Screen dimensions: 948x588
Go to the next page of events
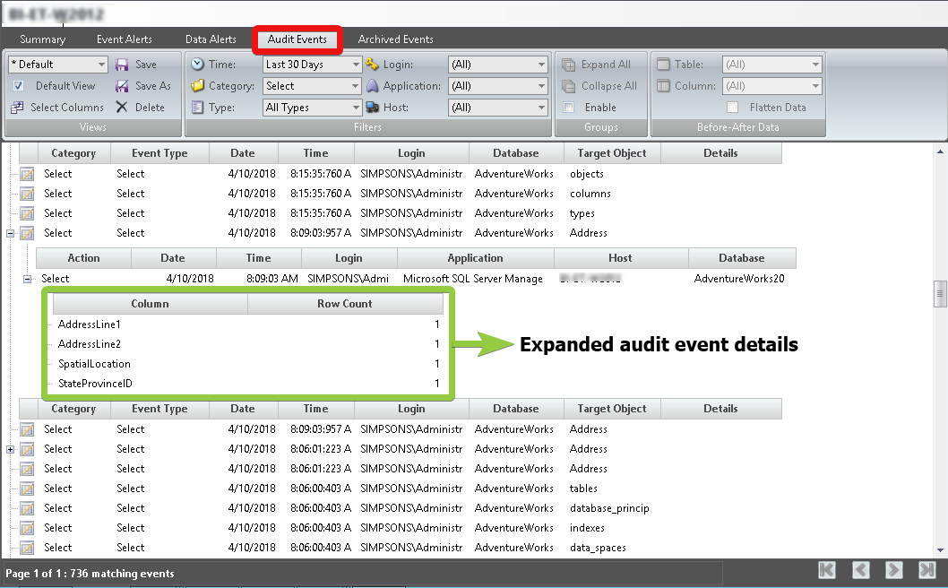(x=893, y=570)
